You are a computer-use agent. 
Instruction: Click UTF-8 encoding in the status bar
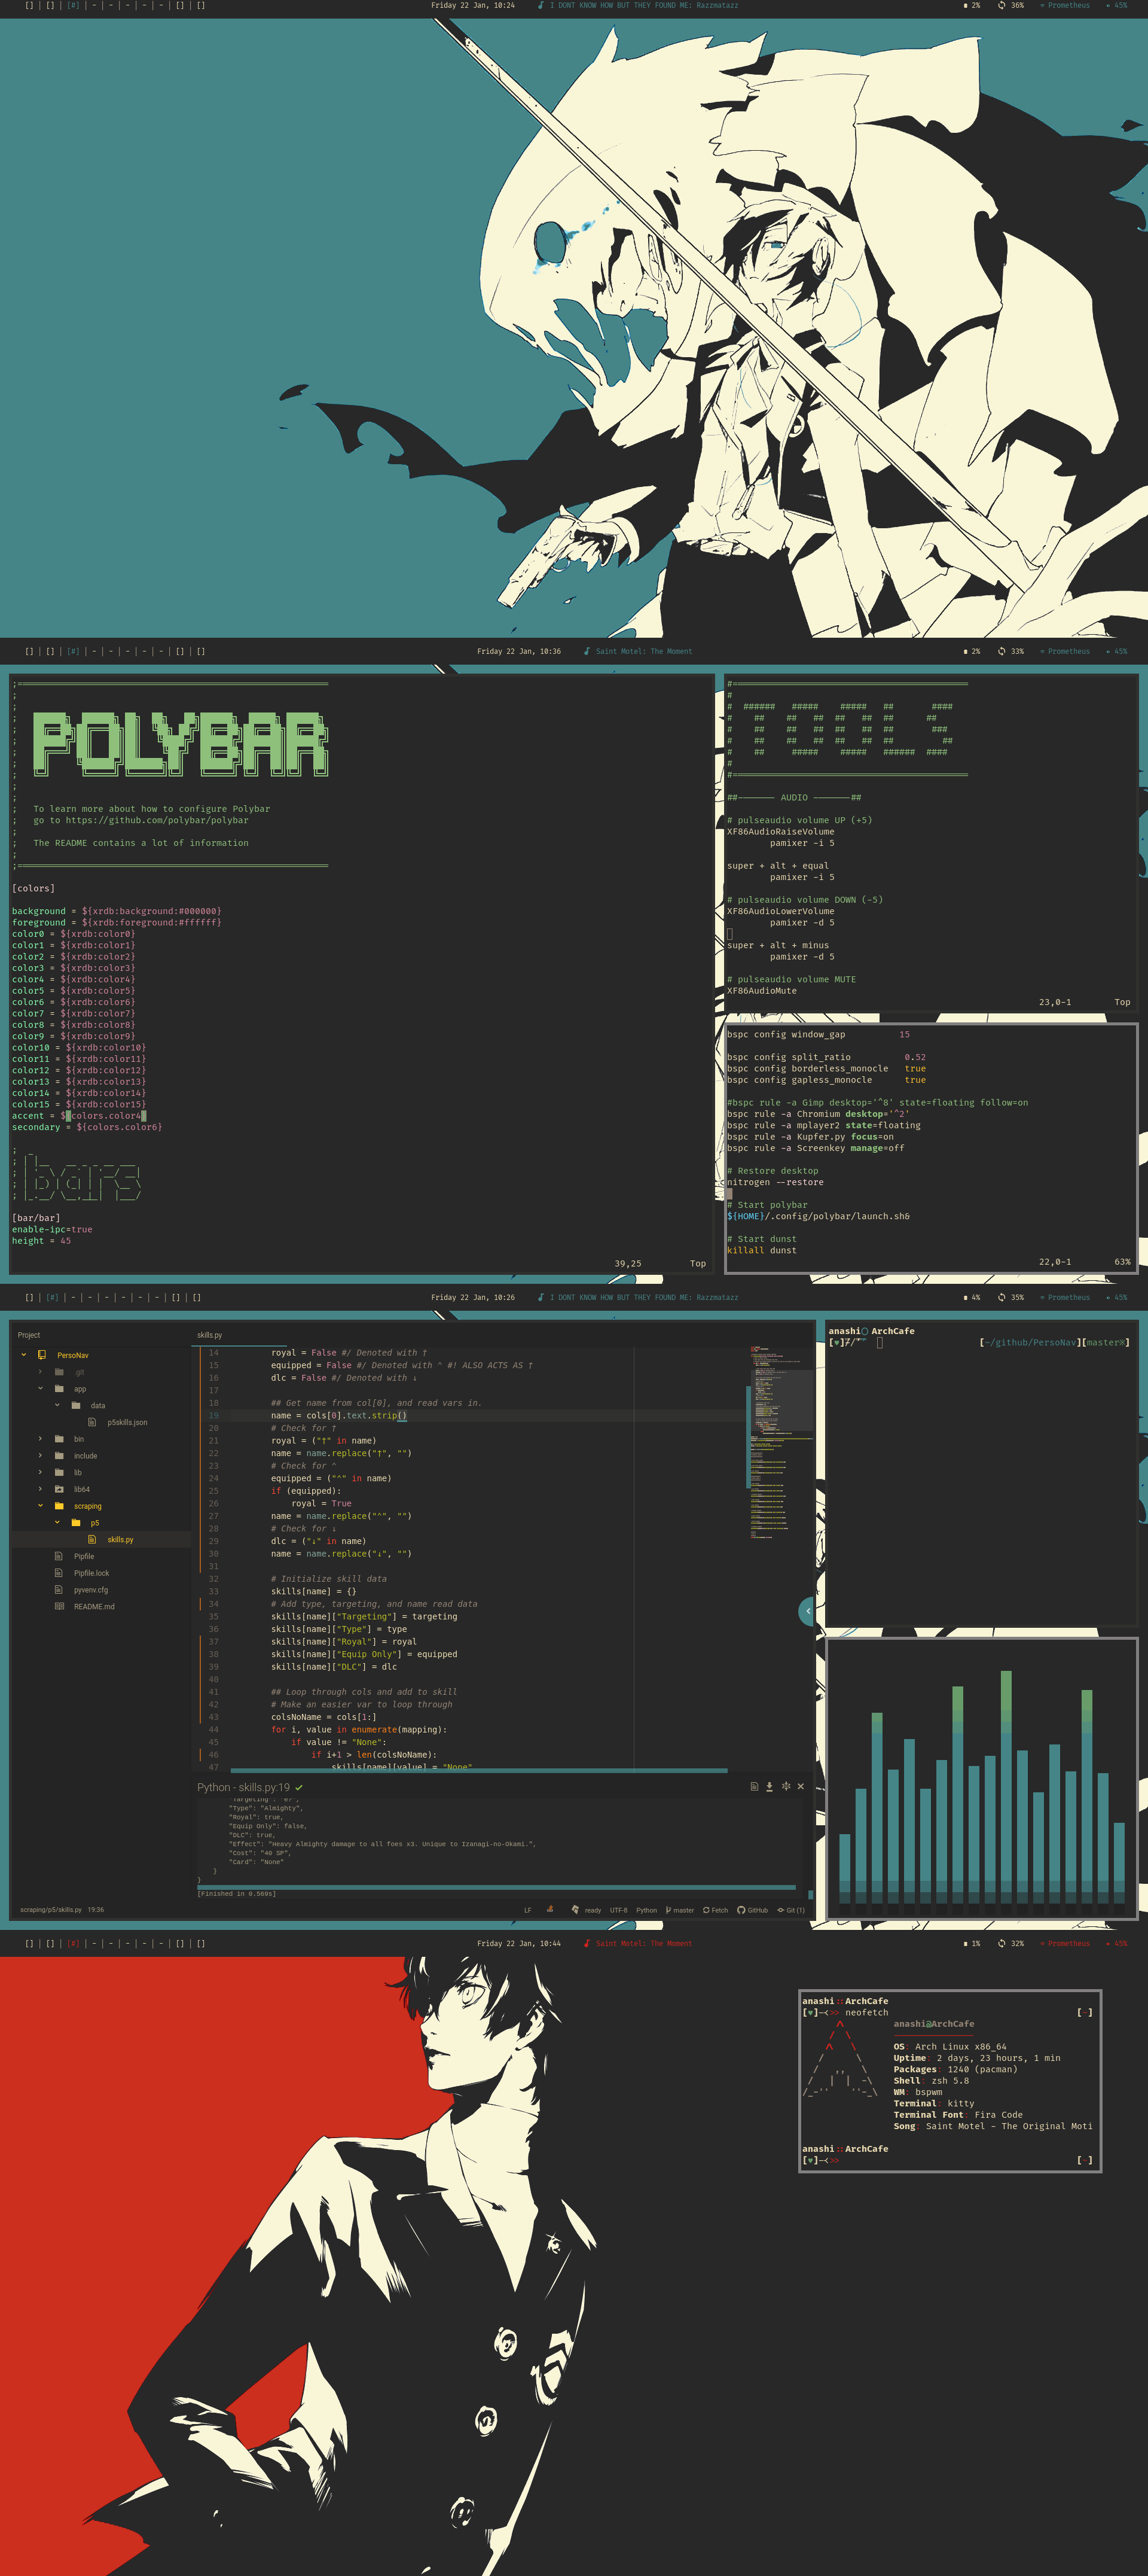coord(619,1910)
